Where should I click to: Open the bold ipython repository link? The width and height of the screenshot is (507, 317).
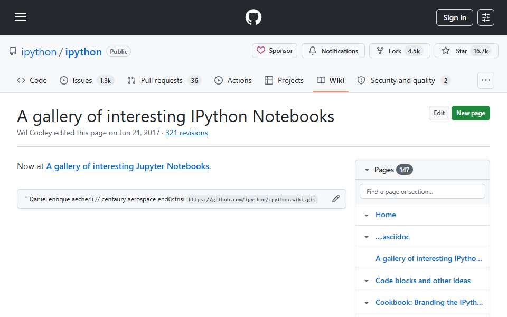pyautogui.click(x=83, y=52)
